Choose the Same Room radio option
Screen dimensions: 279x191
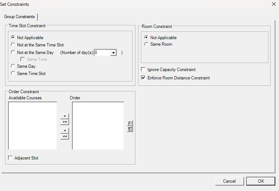(146, 44)
